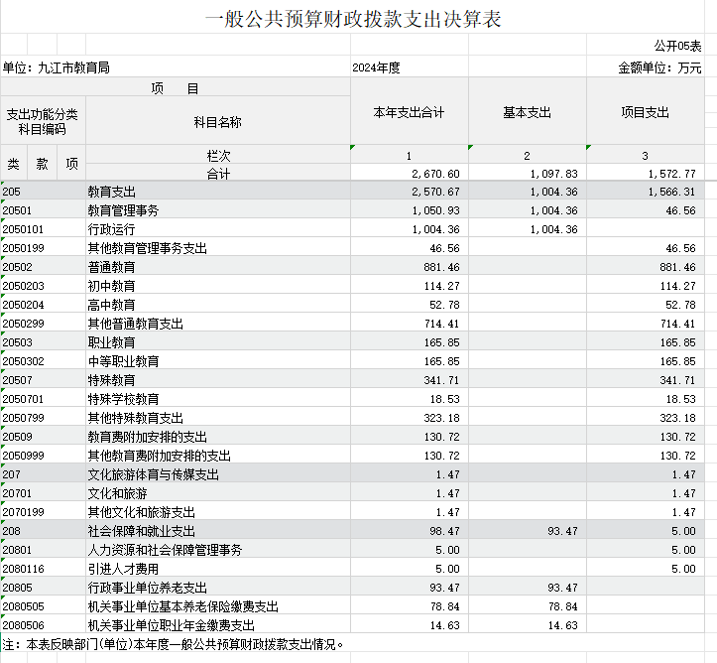Select the 科目名称 header cell
The image size is (717, 663).
[x=217, y=122]
